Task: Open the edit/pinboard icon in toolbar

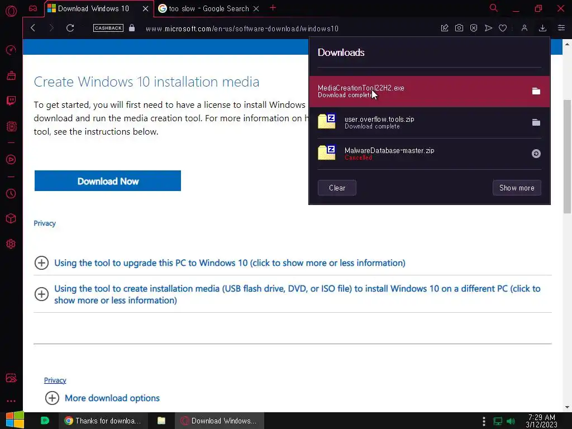Action: (444, 28)
